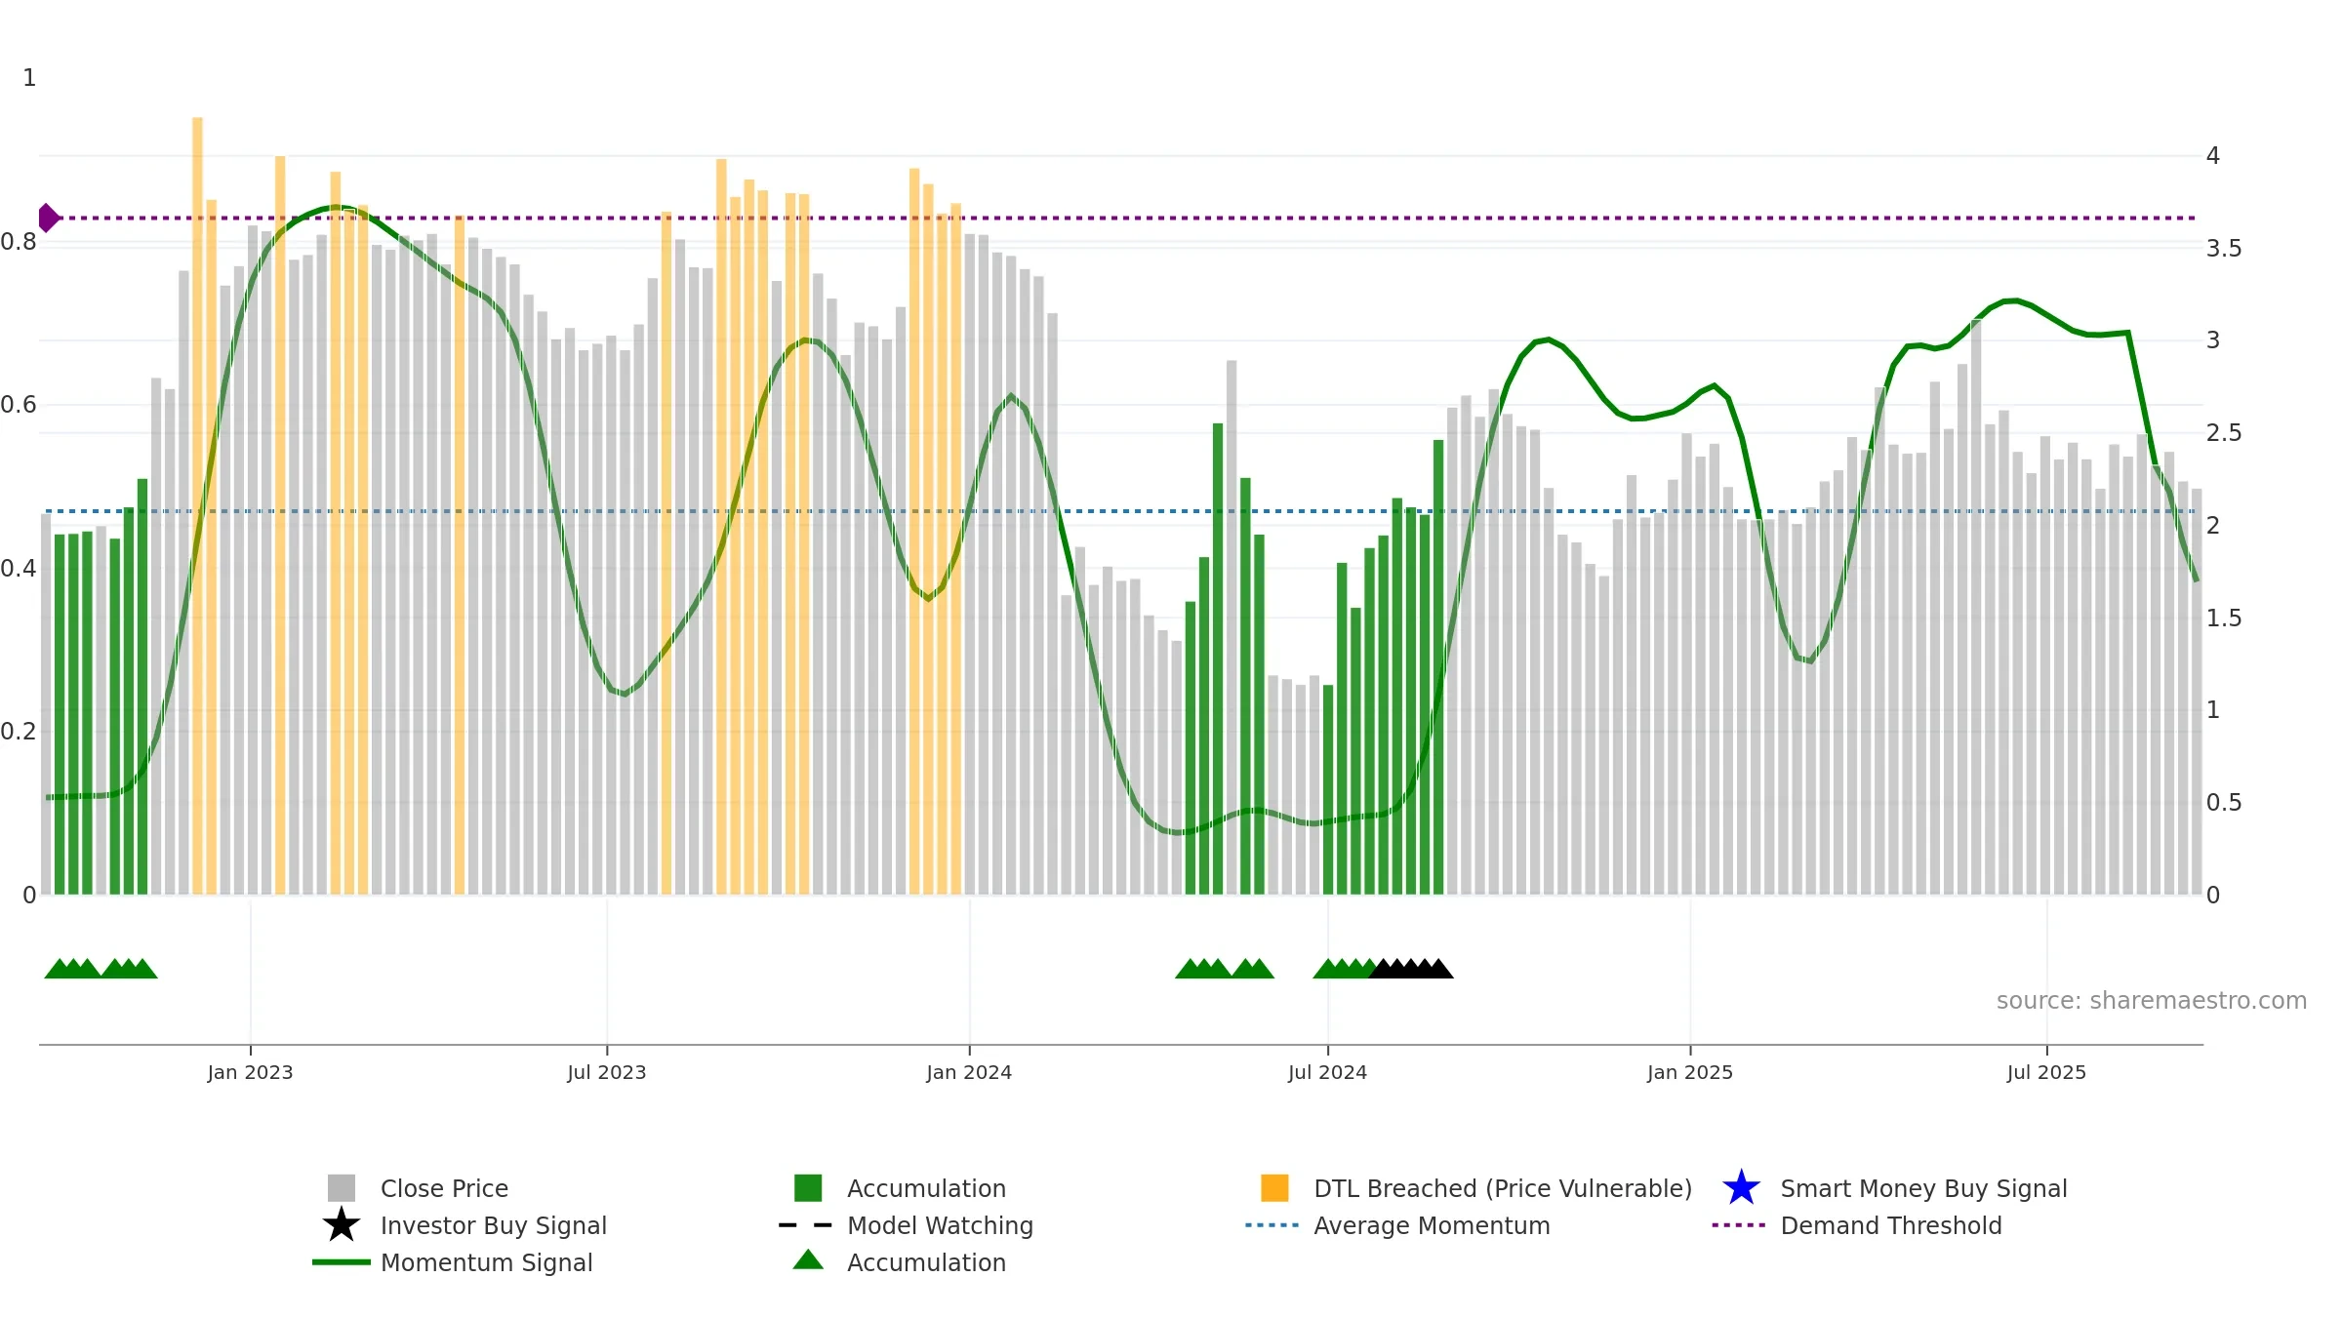Click the black Investor Buy Signal star icon
This screenshot has height=1317, width=2342.
click(x=342, y=1224)
